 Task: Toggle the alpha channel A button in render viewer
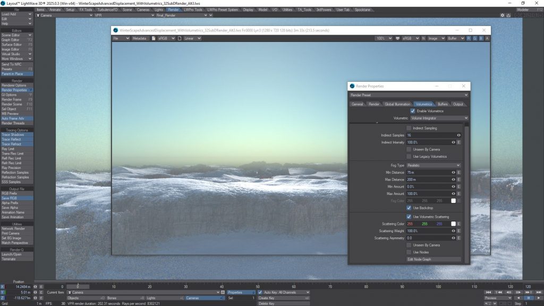487,38
